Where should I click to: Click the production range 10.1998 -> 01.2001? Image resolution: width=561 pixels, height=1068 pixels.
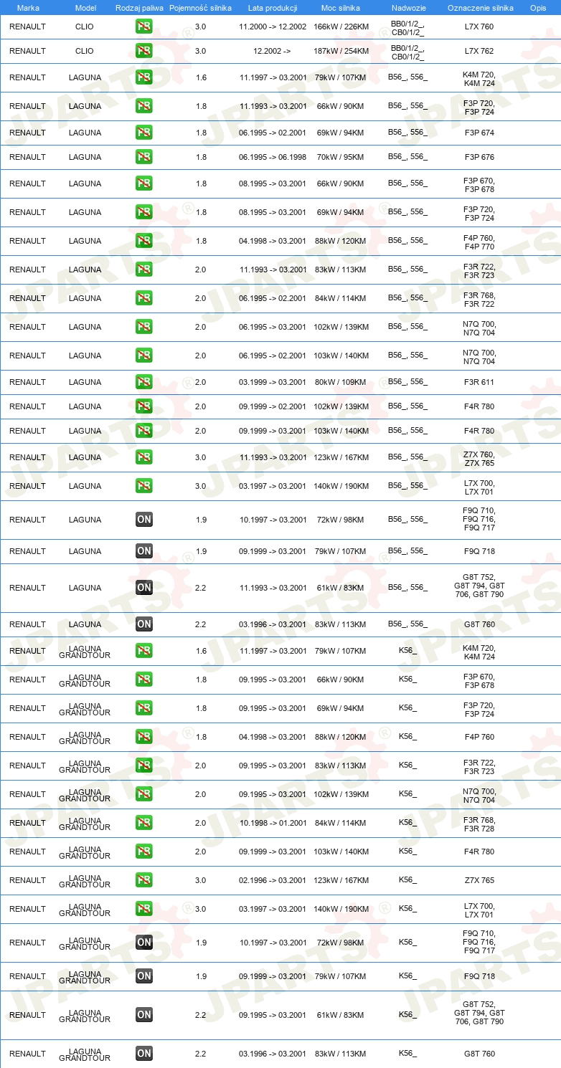273,823
